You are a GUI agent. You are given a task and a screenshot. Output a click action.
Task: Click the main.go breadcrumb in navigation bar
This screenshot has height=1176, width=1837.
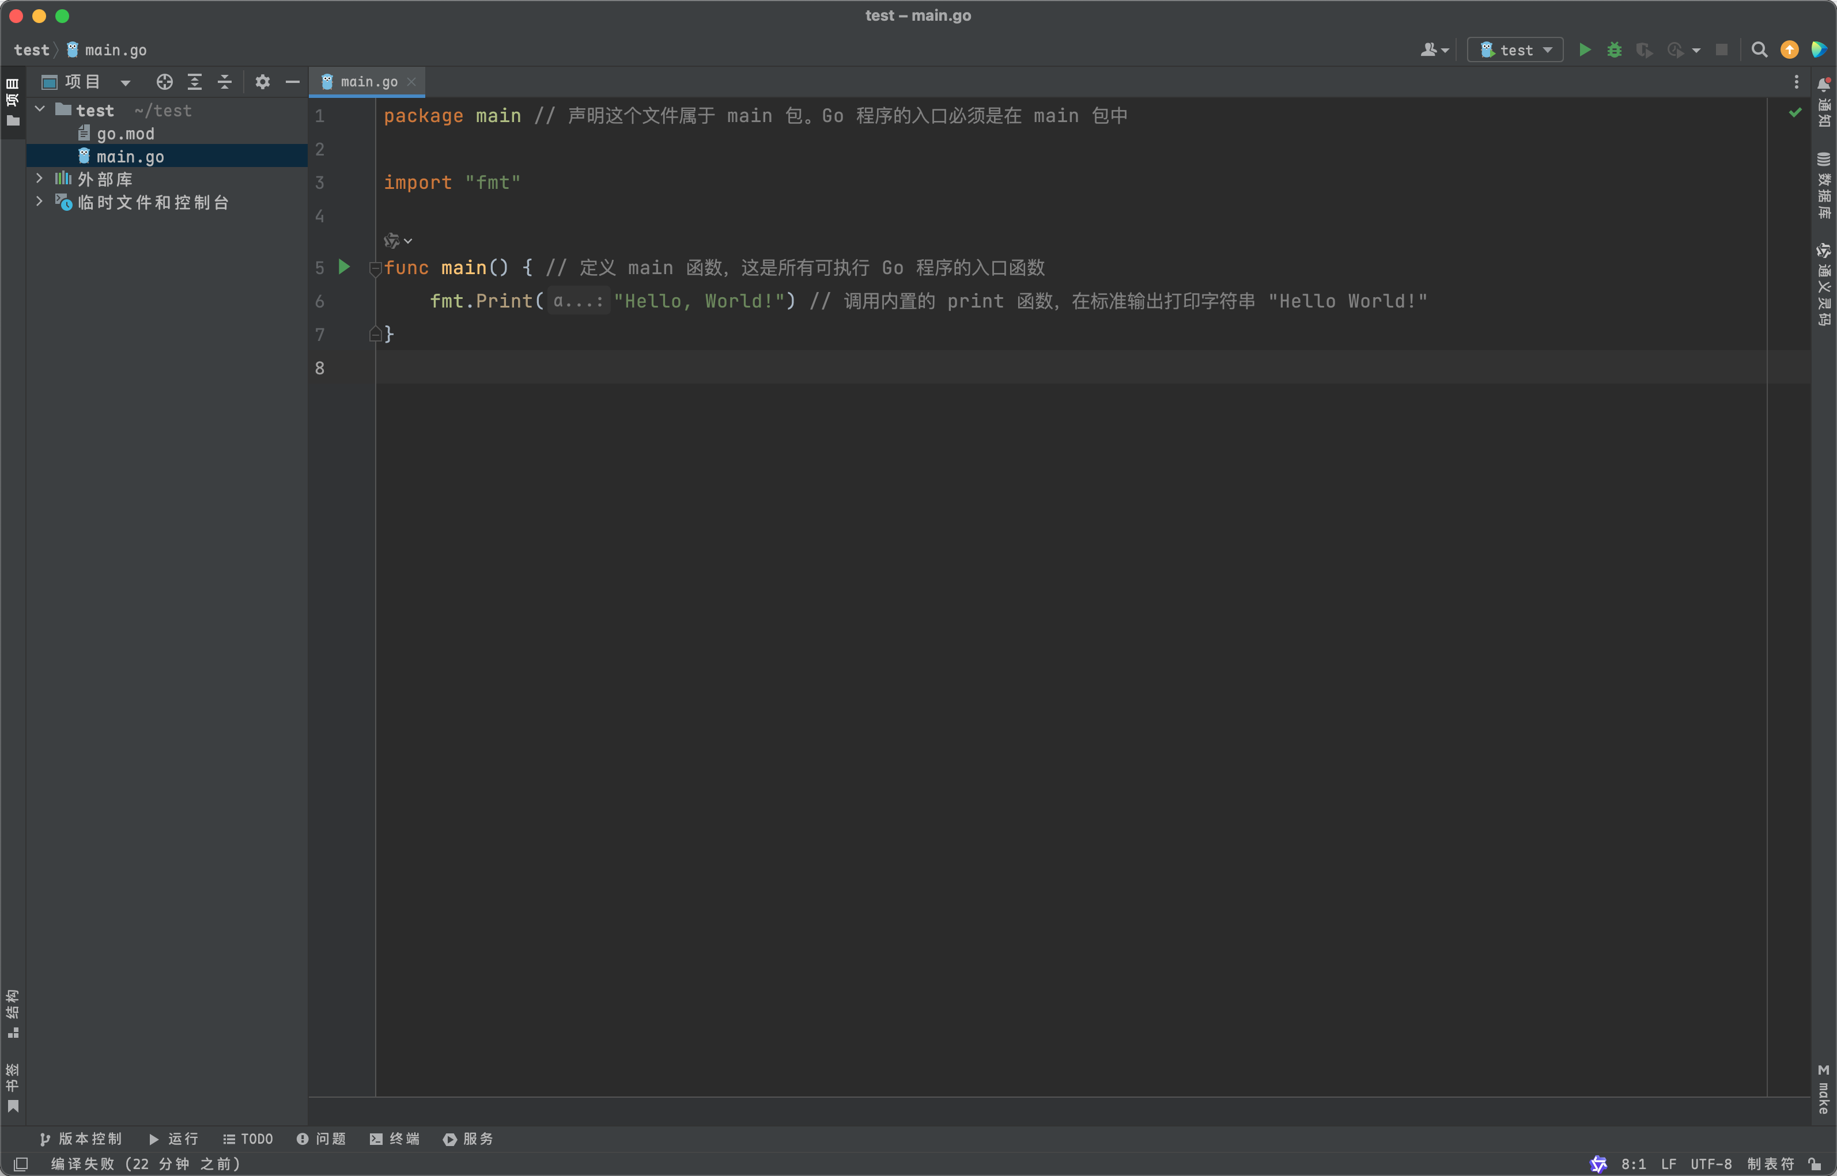tap(107, 50)
